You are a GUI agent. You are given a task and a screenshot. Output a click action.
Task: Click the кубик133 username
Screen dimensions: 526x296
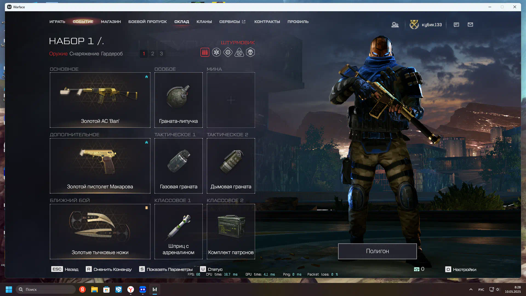[432, 25]
